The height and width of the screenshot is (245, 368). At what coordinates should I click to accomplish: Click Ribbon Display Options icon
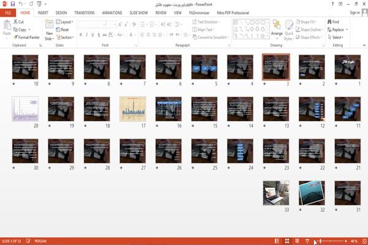pos(340,4)
